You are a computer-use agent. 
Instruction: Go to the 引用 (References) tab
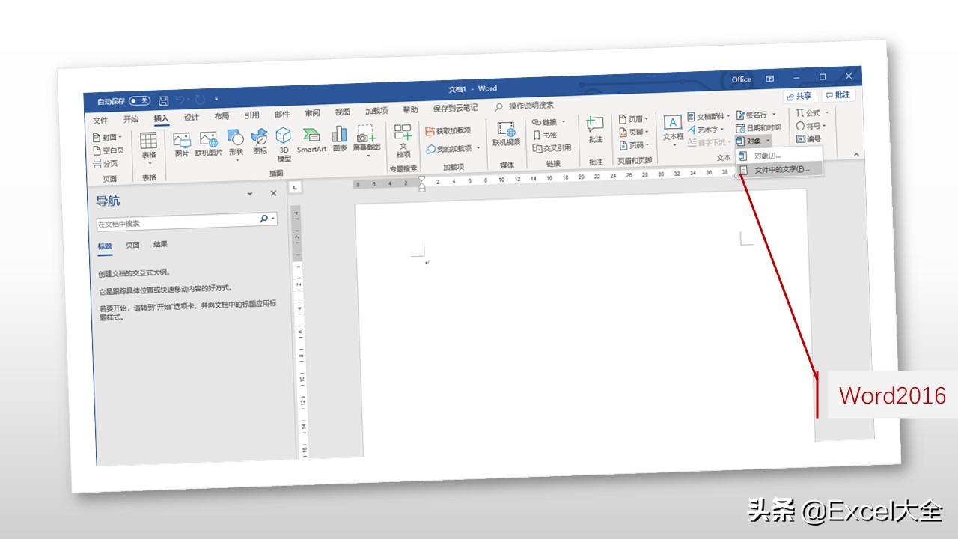pos(251,115)
